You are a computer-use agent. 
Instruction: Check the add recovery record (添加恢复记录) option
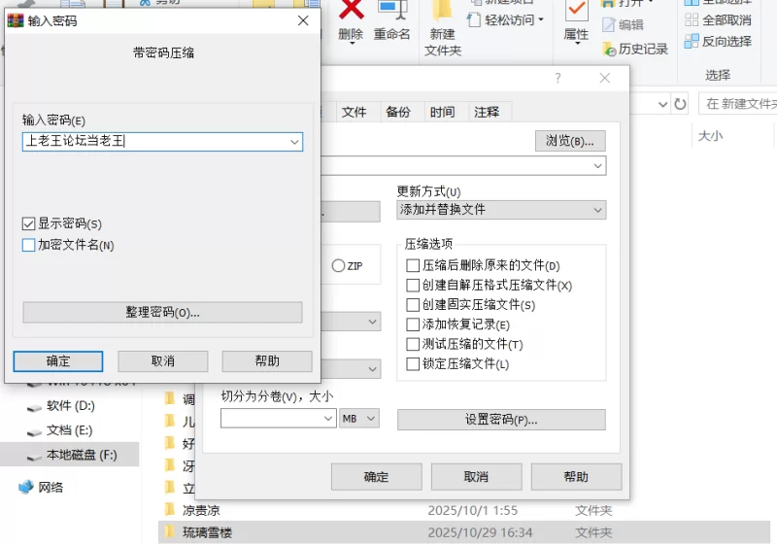[x=414, y=324]
